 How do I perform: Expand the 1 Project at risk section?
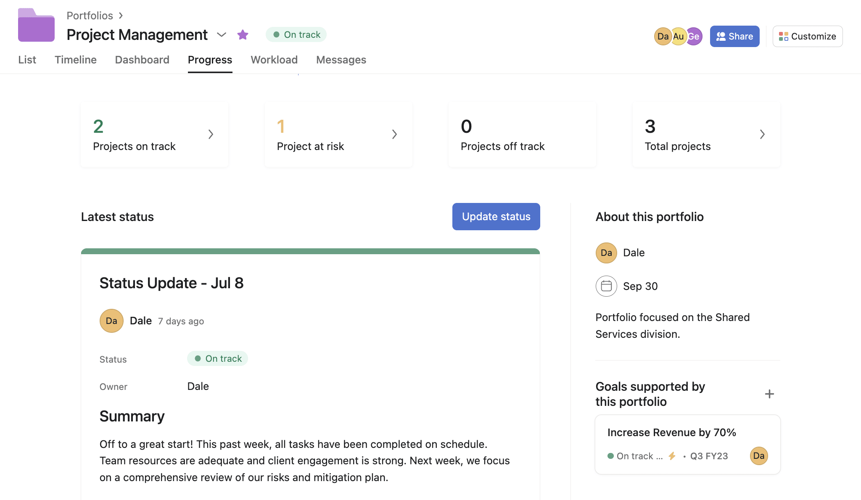(x=394, y=134)
